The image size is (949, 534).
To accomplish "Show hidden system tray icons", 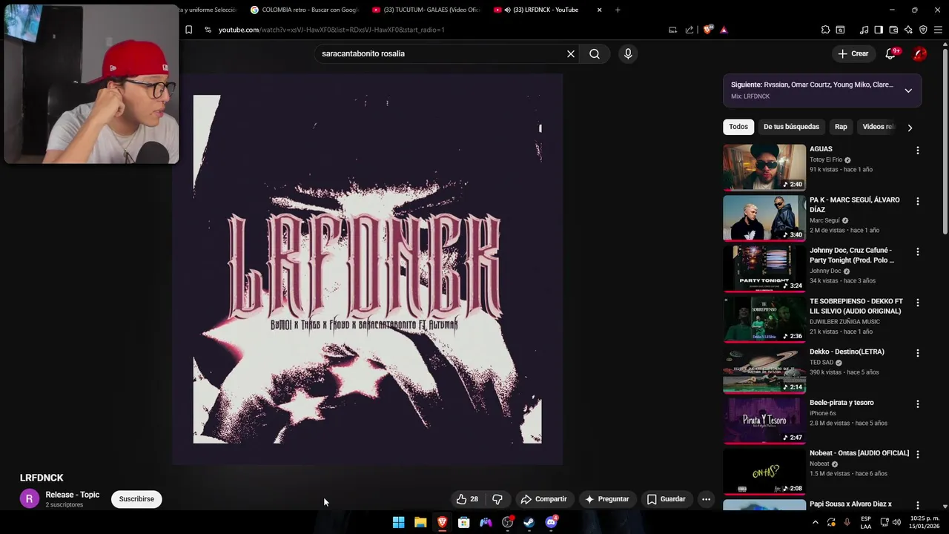I will (816, 522).
